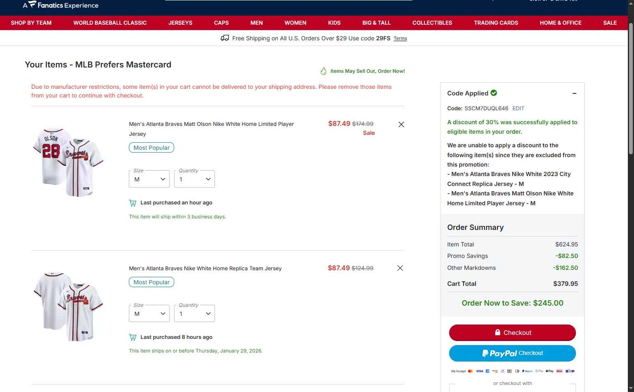The width and height of the screenshot is (634, 392).
Task: Edit the applied promo code
Action: click(x=518, y=109)
